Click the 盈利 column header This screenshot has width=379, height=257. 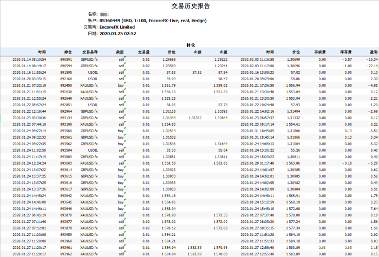(x=374, y=52)
